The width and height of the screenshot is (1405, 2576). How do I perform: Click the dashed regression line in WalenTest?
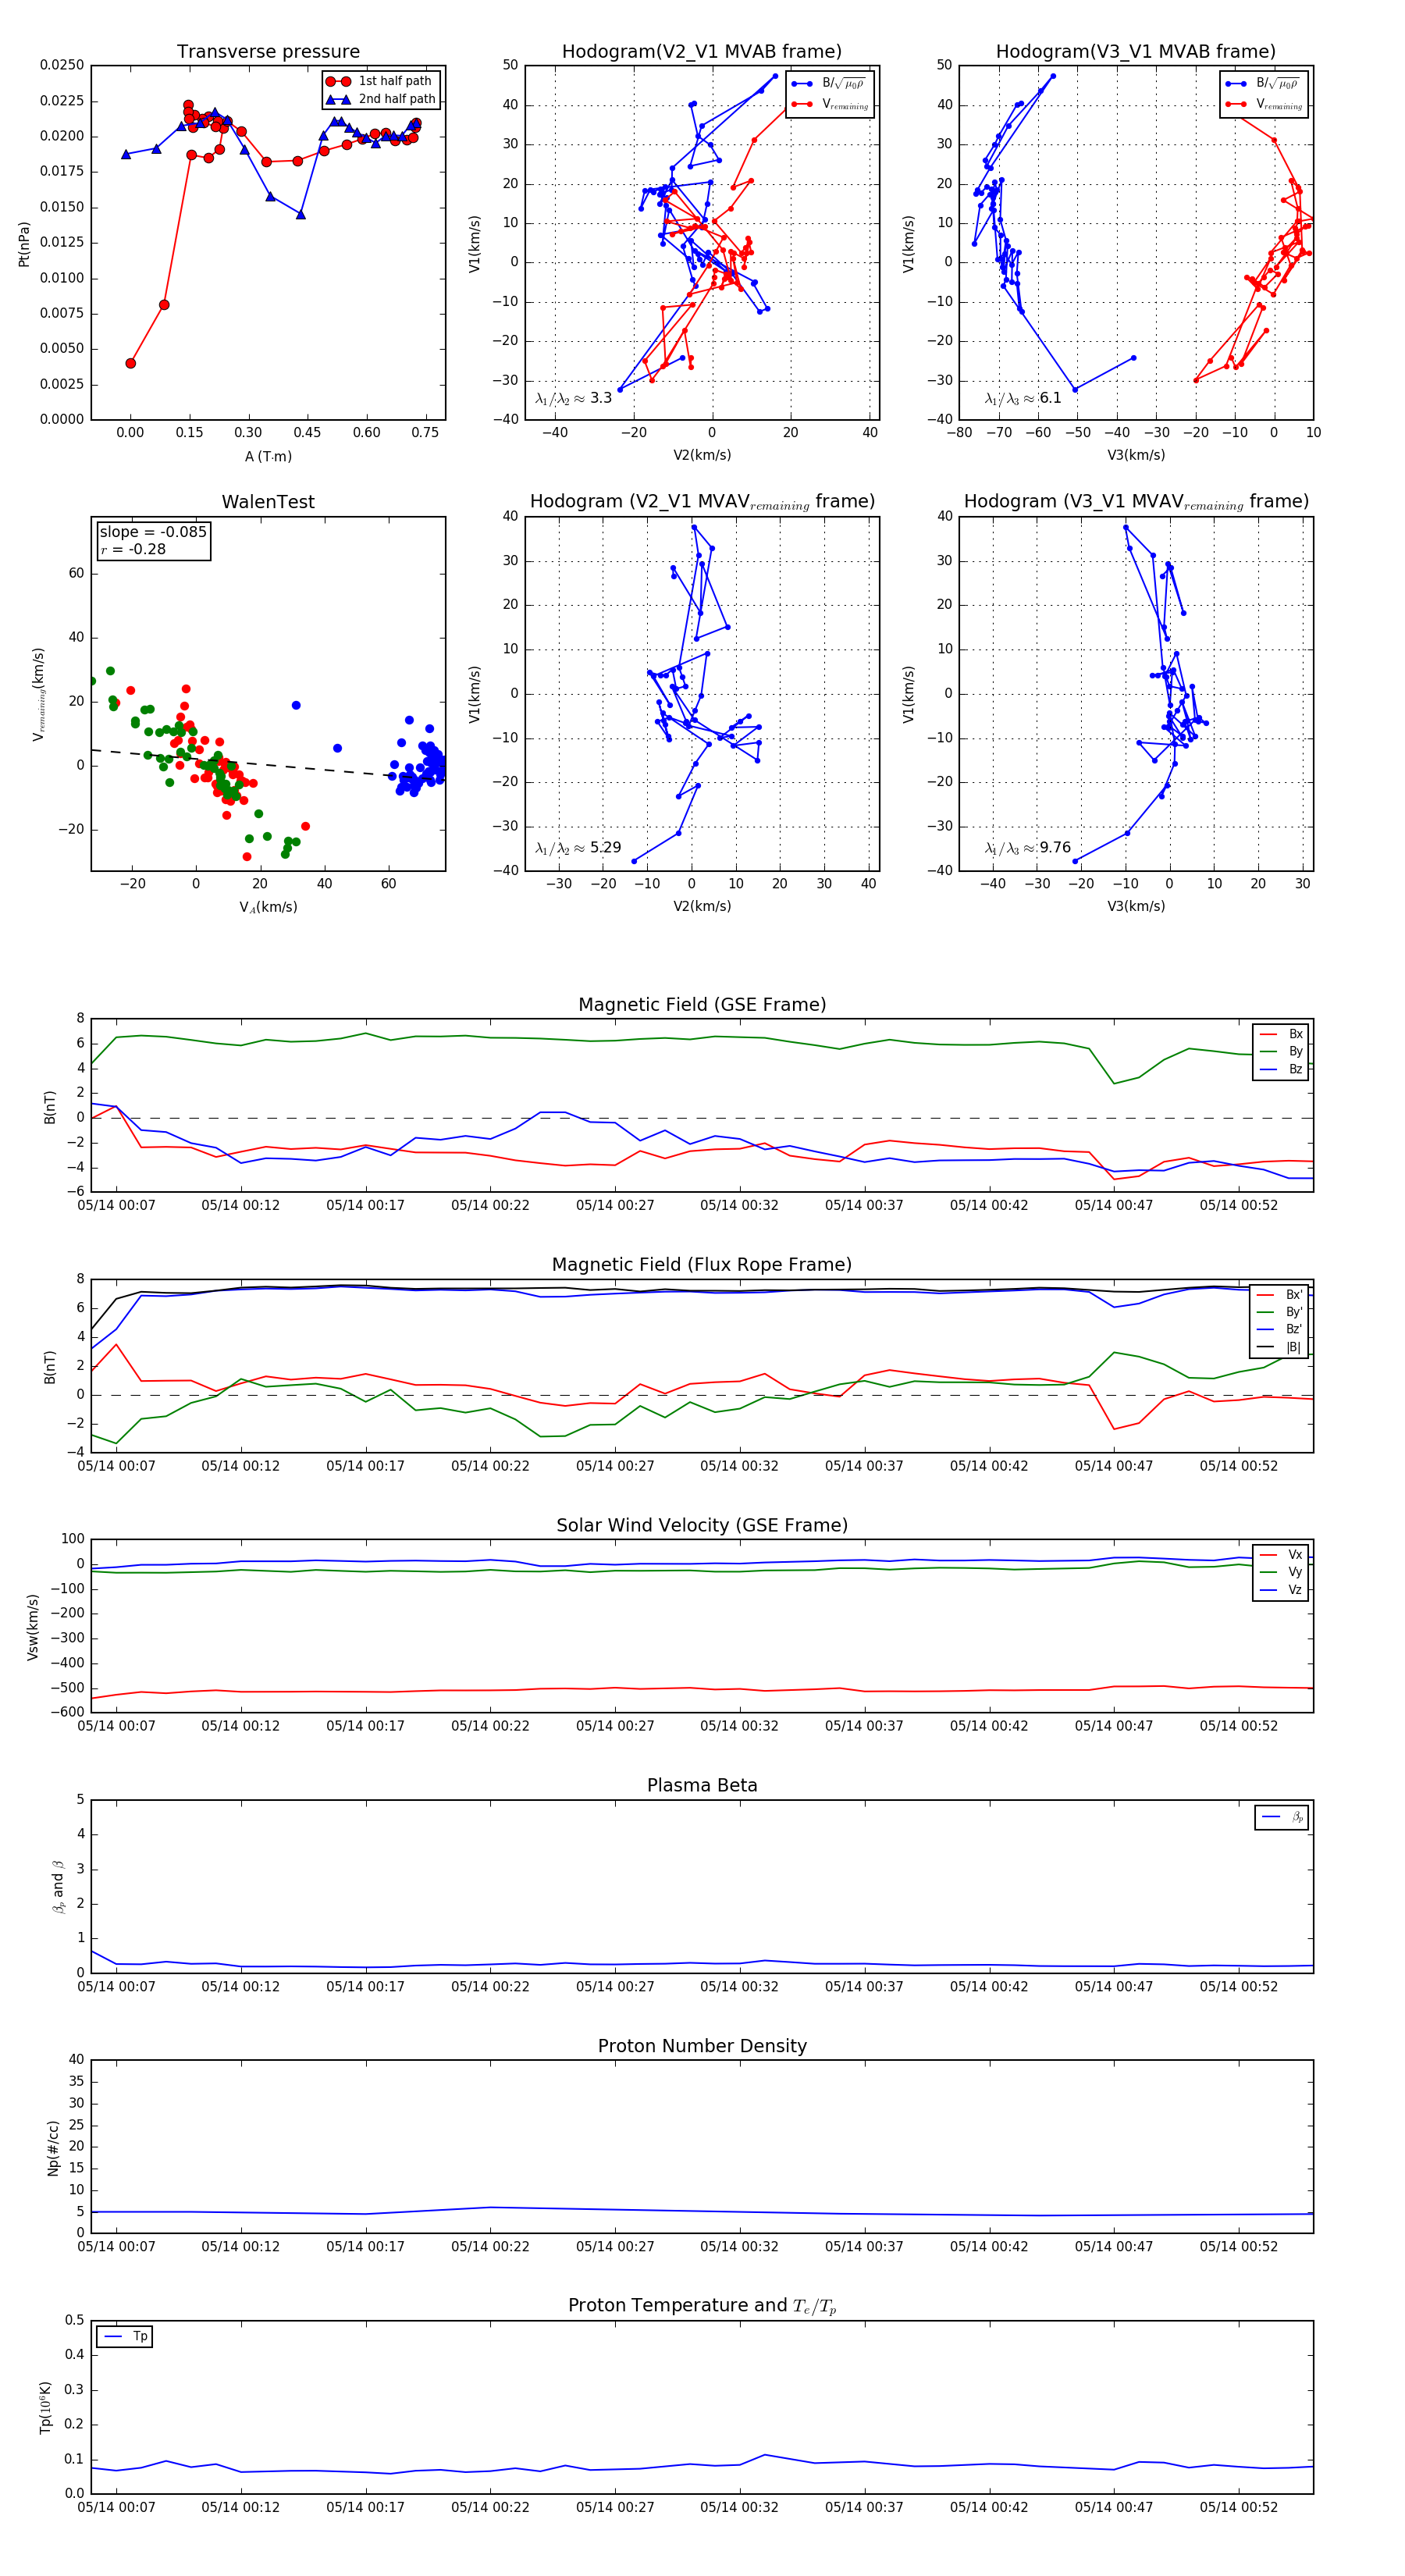pyautogui.click(x=268, y=764)
